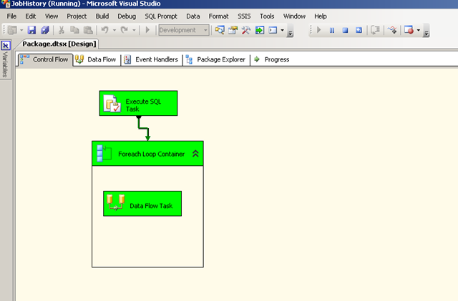The height and width of the screenshot is (301, 458).
Task: Switch to the Package Explorer tab
Action: click(x=216, y=59)
